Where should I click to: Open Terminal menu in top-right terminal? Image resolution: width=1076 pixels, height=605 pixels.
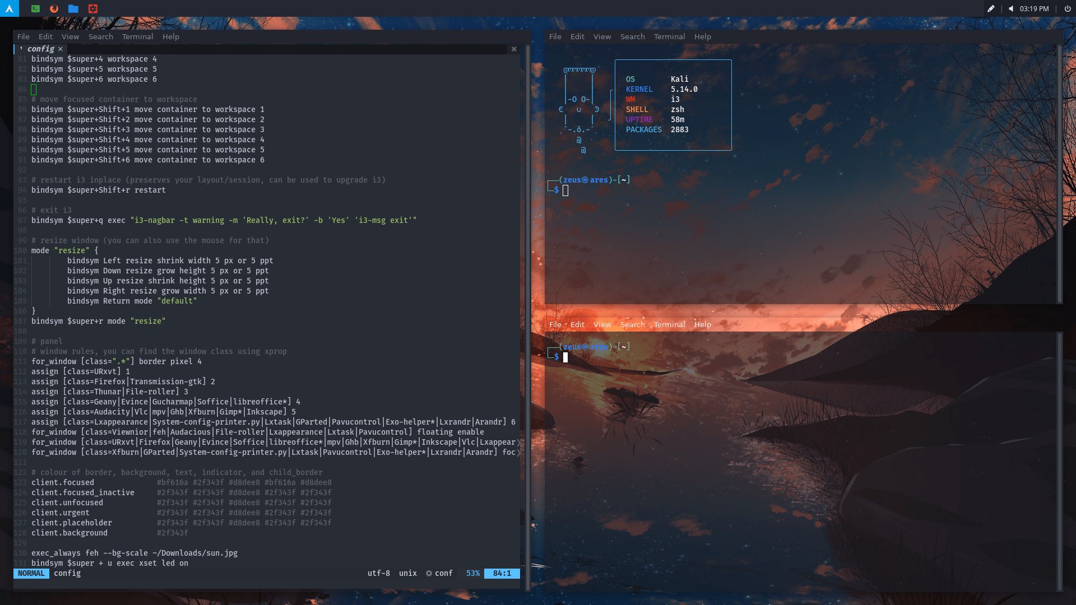click(669, 36)
